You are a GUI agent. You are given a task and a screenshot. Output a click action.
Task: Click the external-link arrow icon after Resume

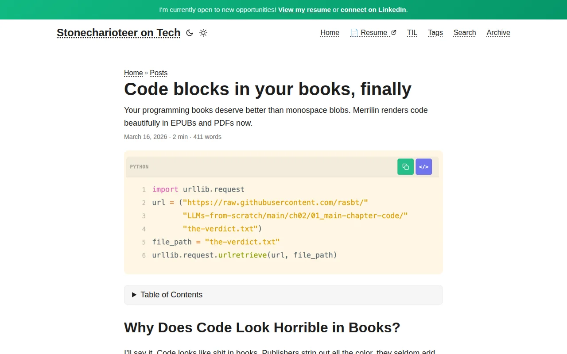tap(394, 32)
